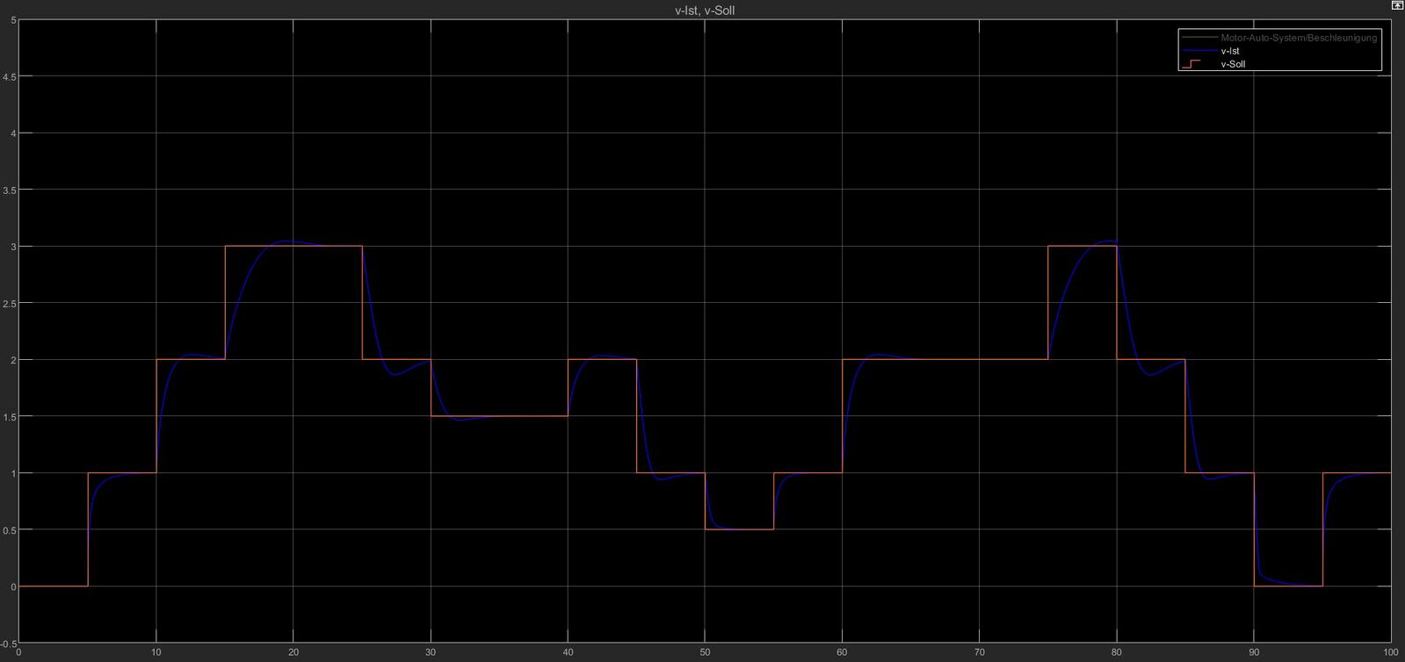This screenshot has width=1405, height=662.
Task: Toggle v-Ist signal visibility in legend
Action: click(1230, 51)
